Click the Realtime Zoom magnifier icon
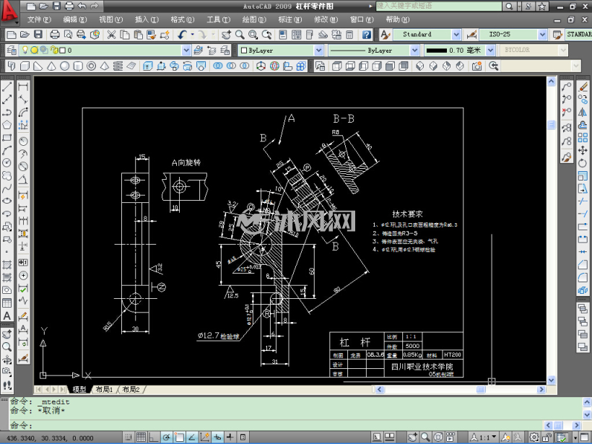Screen dimensions: 592x444 click(x=240, y=35)
